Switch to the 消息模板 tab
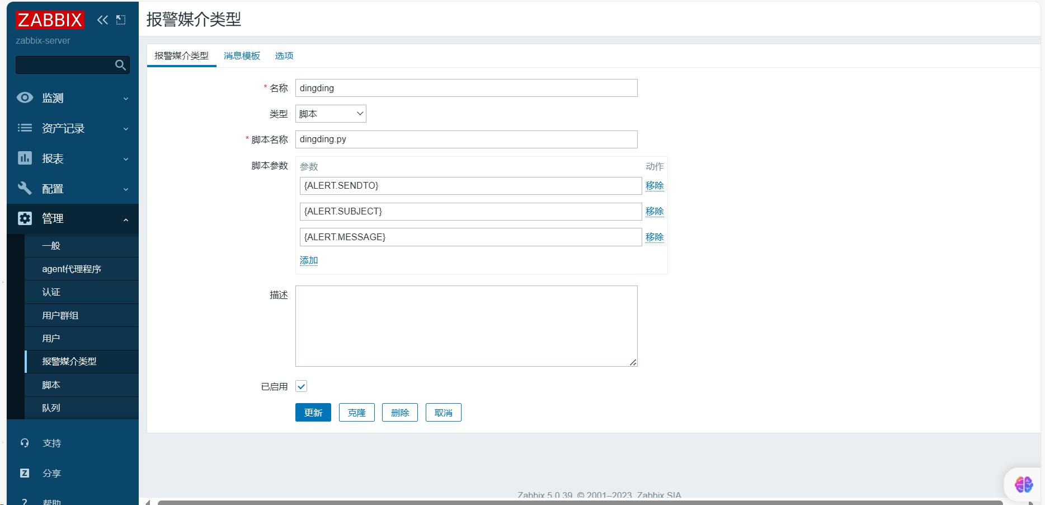 point(242,55)
